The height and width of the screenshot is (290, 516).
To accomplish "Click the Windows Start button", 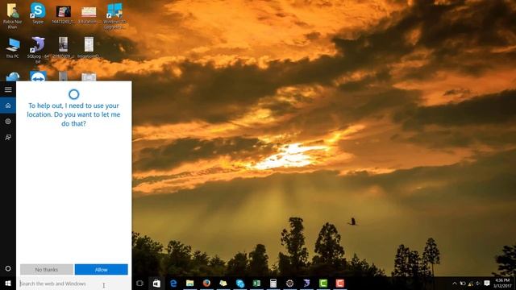I will (x=8, y=283).
